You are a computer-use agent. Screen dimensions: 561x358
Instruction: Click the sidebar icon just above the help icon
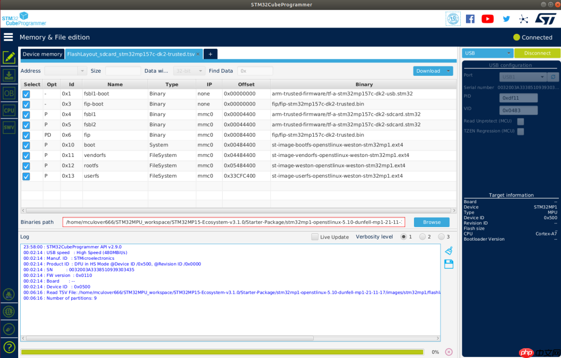click(9, 329)
